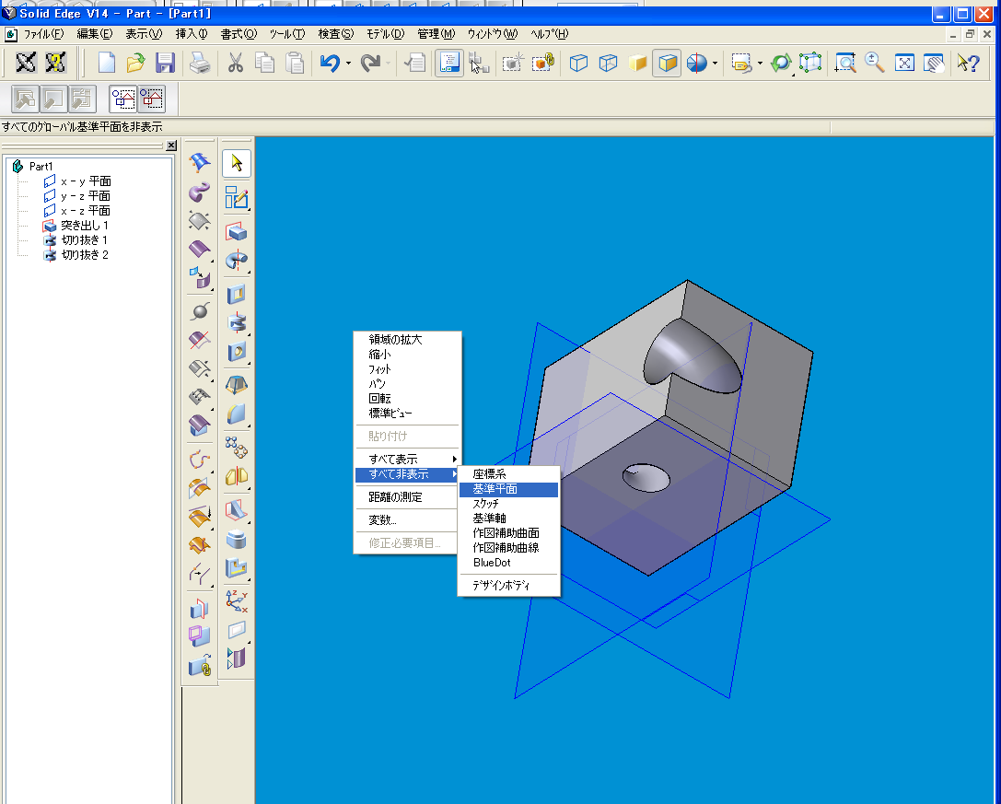Toggle the EdgeBar display button
Image resolution: width=1001 pixels, height=804 pixels.
click(449, 63)
